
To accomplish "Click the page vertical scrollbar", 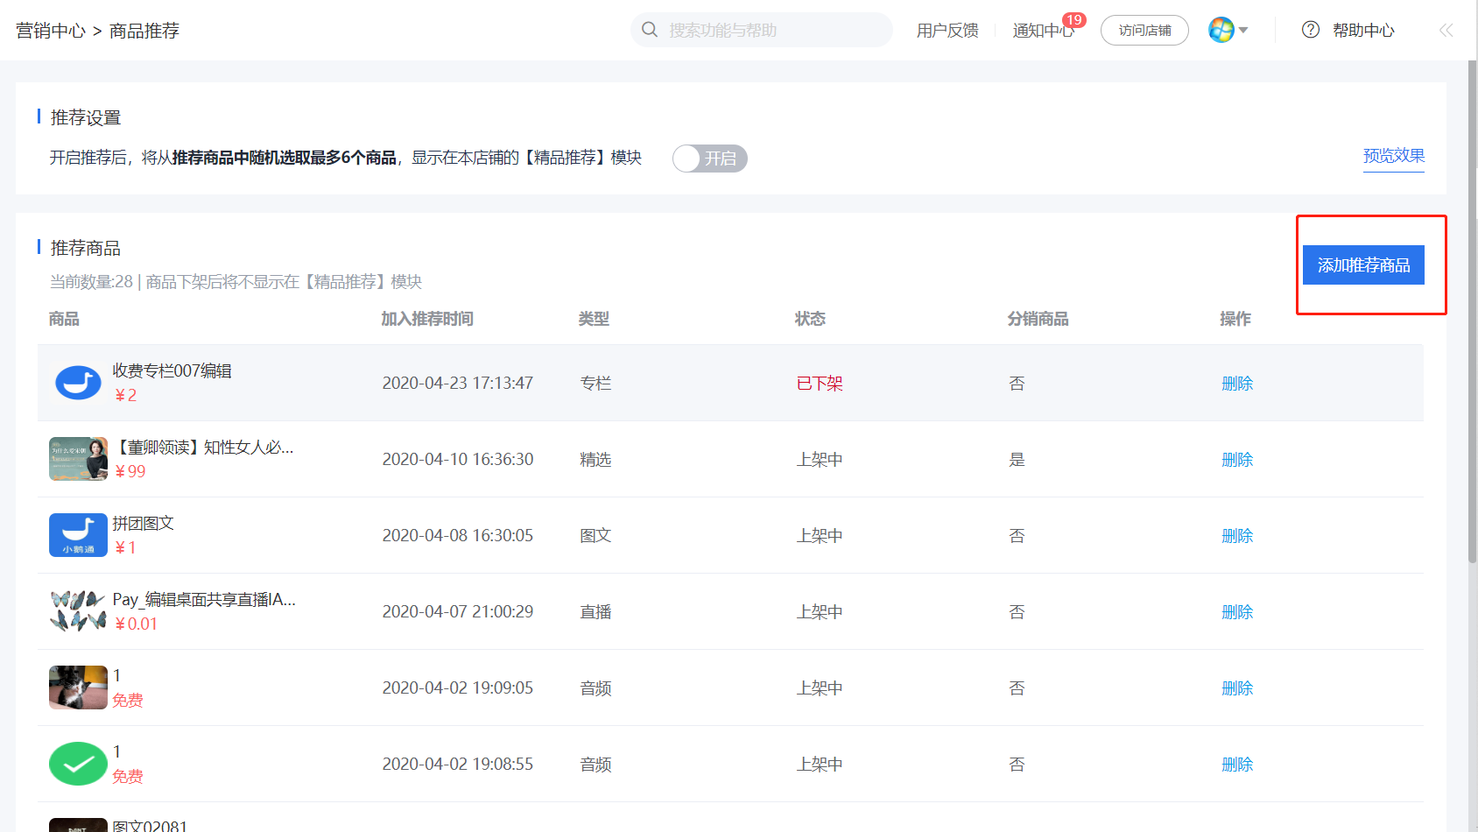I will click(1473, 311).
